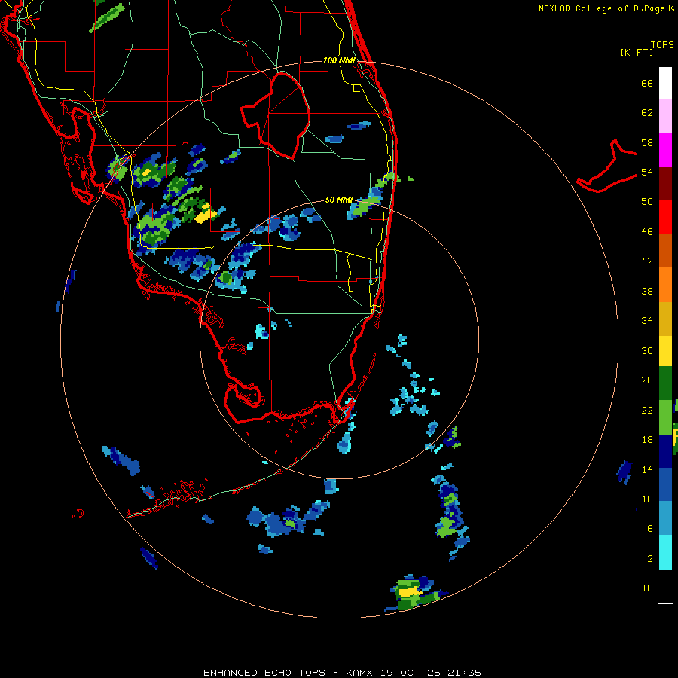The image size is (678, 678).
Task: Click the 100 NMI range ring label
Action: coord(339,60)
